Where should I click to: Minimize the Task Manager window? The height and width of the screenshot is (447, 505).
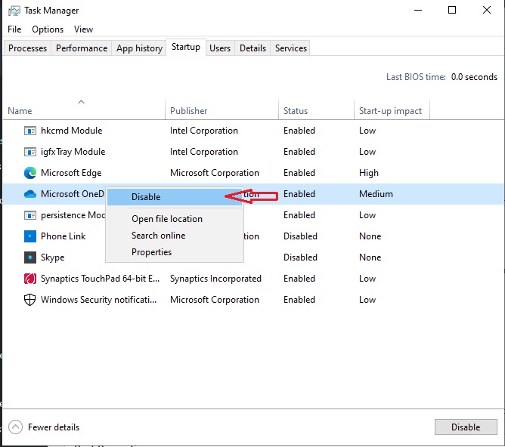(x=418, y=11)
